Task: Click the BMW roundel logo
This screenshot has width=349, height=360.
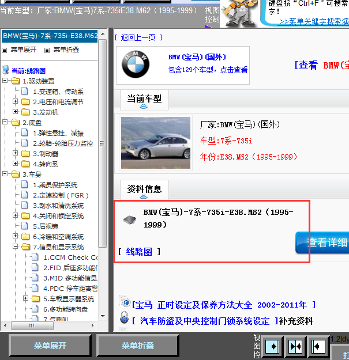Action: [136, 64]
